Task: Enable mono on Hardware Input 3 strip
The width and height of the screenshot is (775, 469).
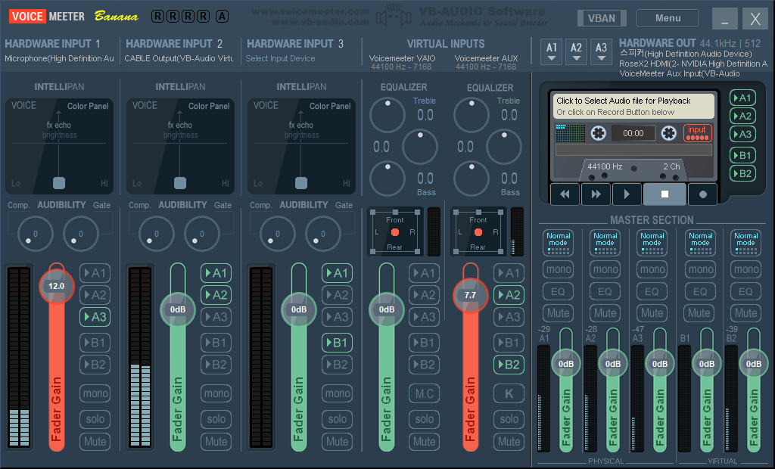Action: tap(337, 393)
